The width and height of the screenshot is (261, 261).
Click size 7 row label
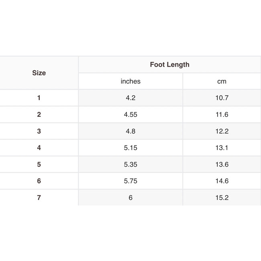click(x=39, y=198)
